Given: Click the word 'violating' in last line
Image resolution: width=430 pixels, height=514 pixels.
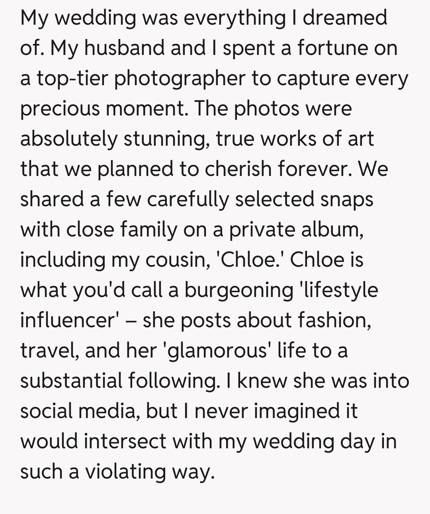Looking at the screenshot, I should coord(125,471).
